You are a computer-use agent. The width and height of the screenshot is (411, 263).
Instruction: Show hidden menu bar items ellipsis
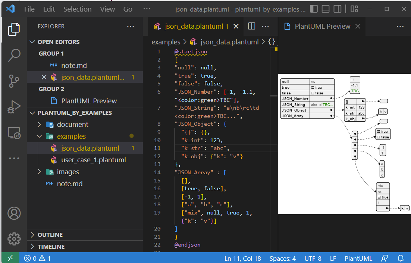point(147,9)
